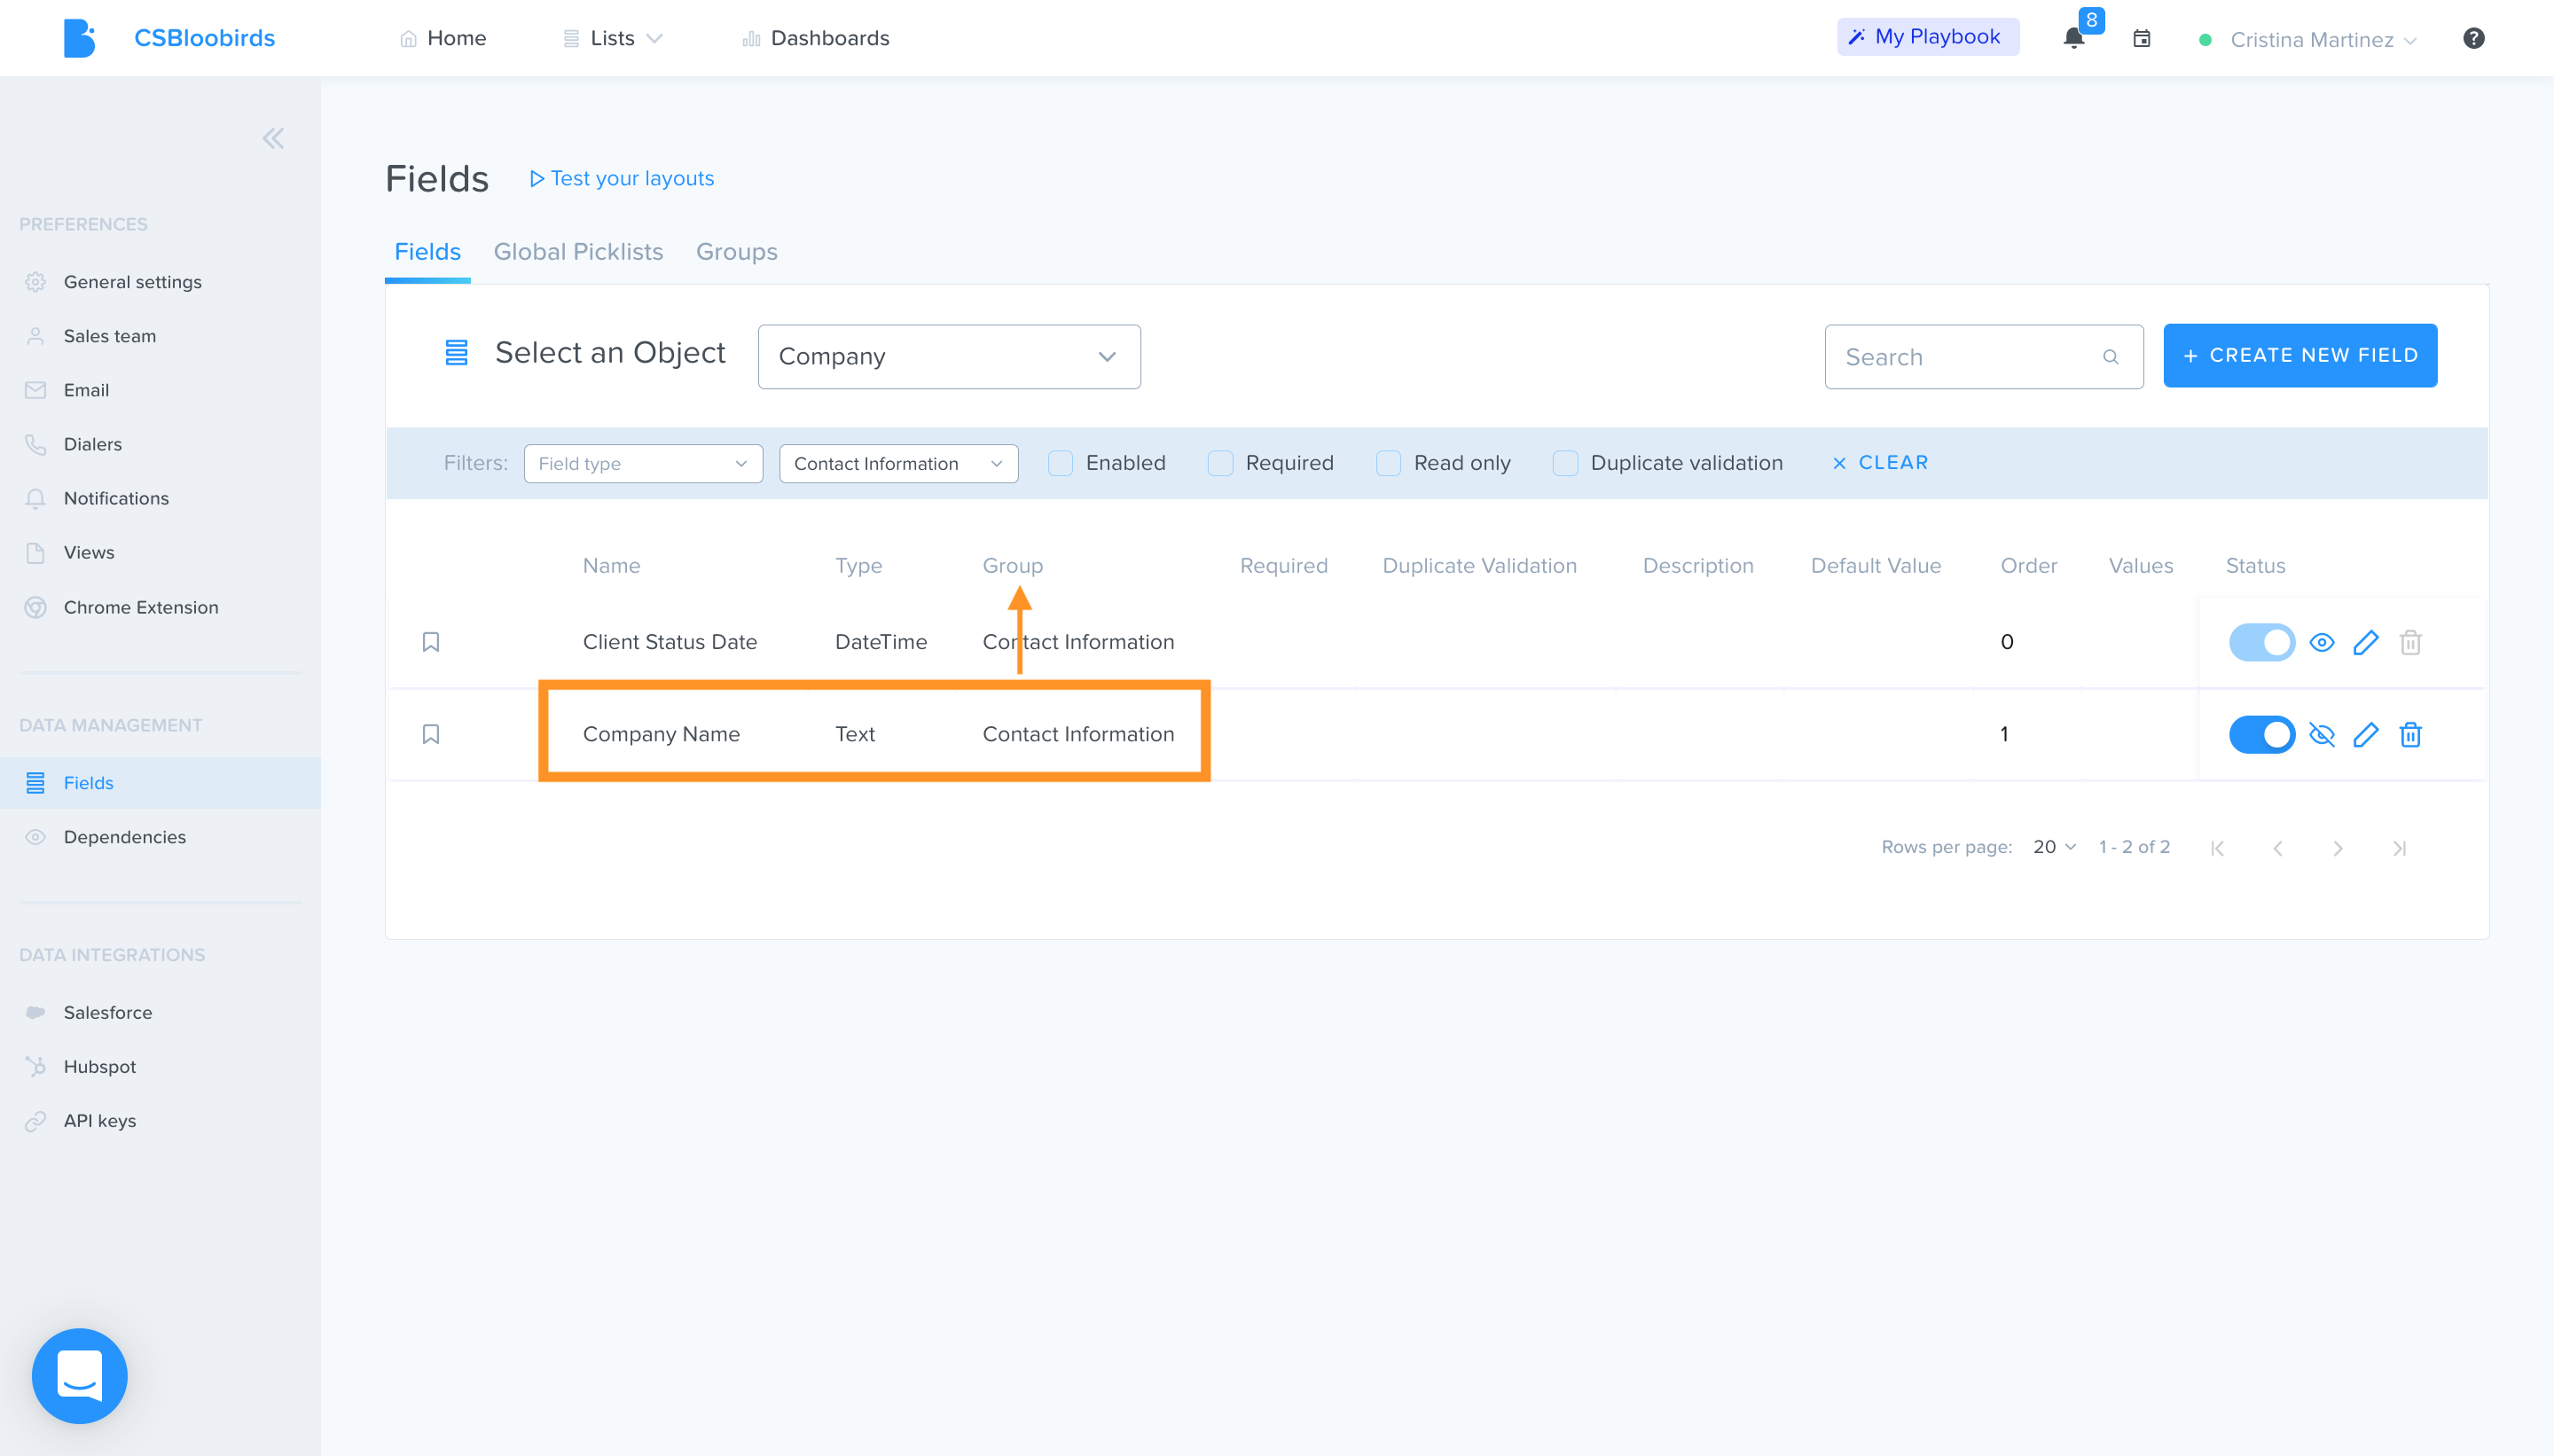Open Hubspot integration

(100, 1066)
